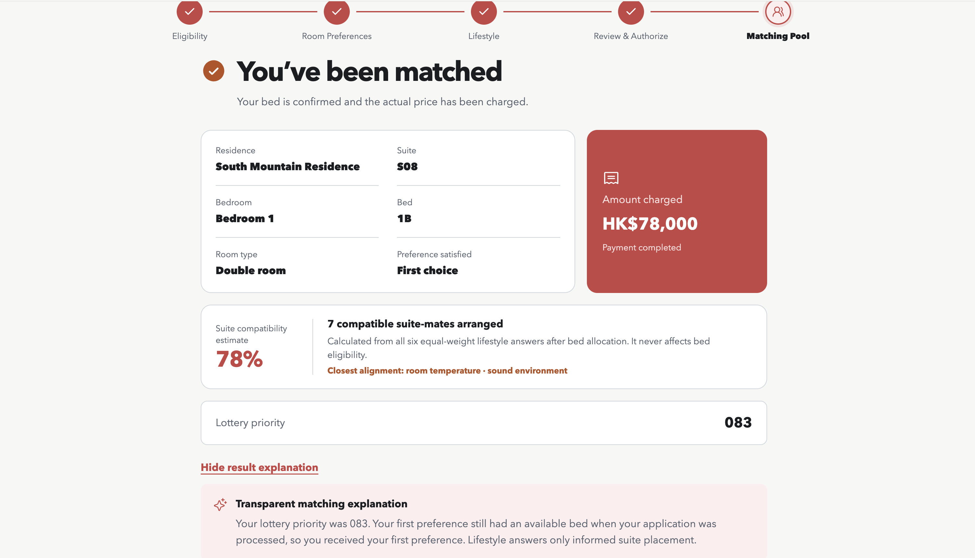The width and height of the screenshot is (975, 558).
Task: Click the receipt icon above Amount charged
Action: (611, 178)
